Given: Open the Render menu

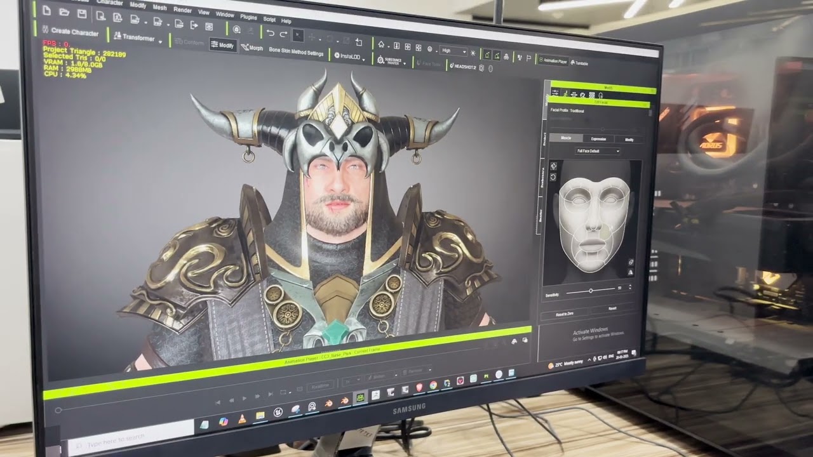Looking at the screenshot, I should click(182, 10).
